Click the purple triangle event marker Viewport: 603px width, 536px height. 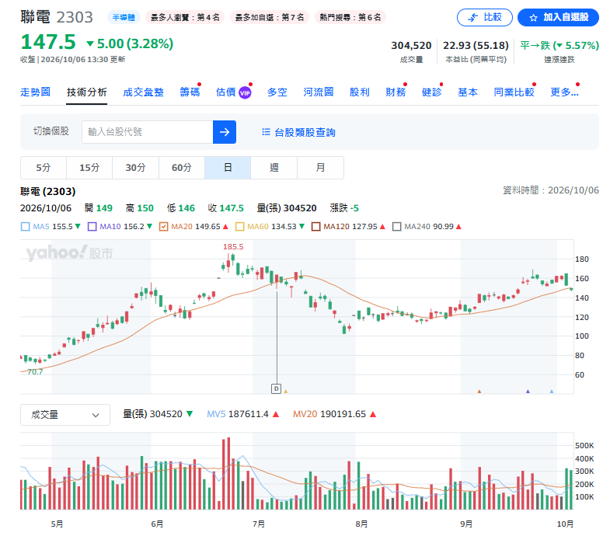tap(528, 391)
